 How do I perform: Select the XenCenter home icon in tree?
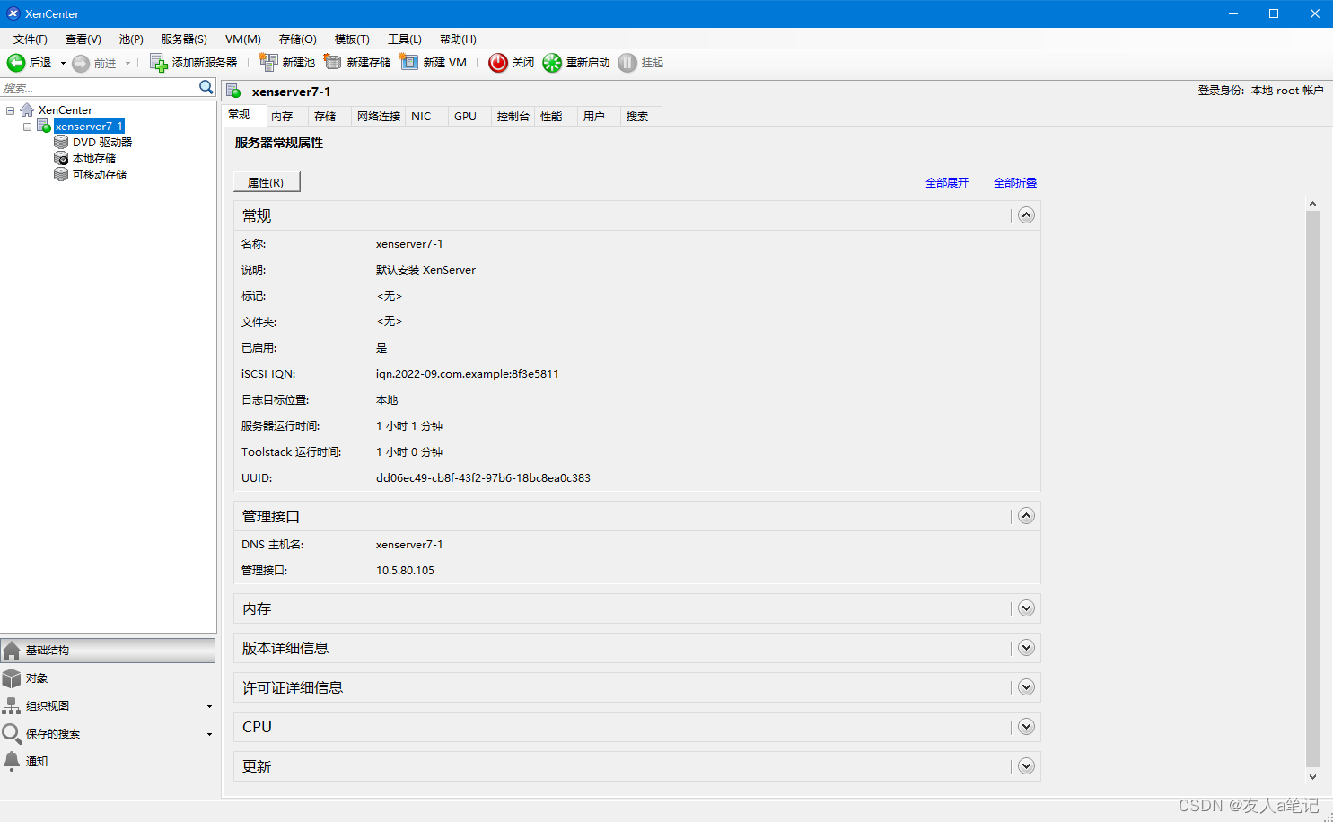[x=27, y=109]
